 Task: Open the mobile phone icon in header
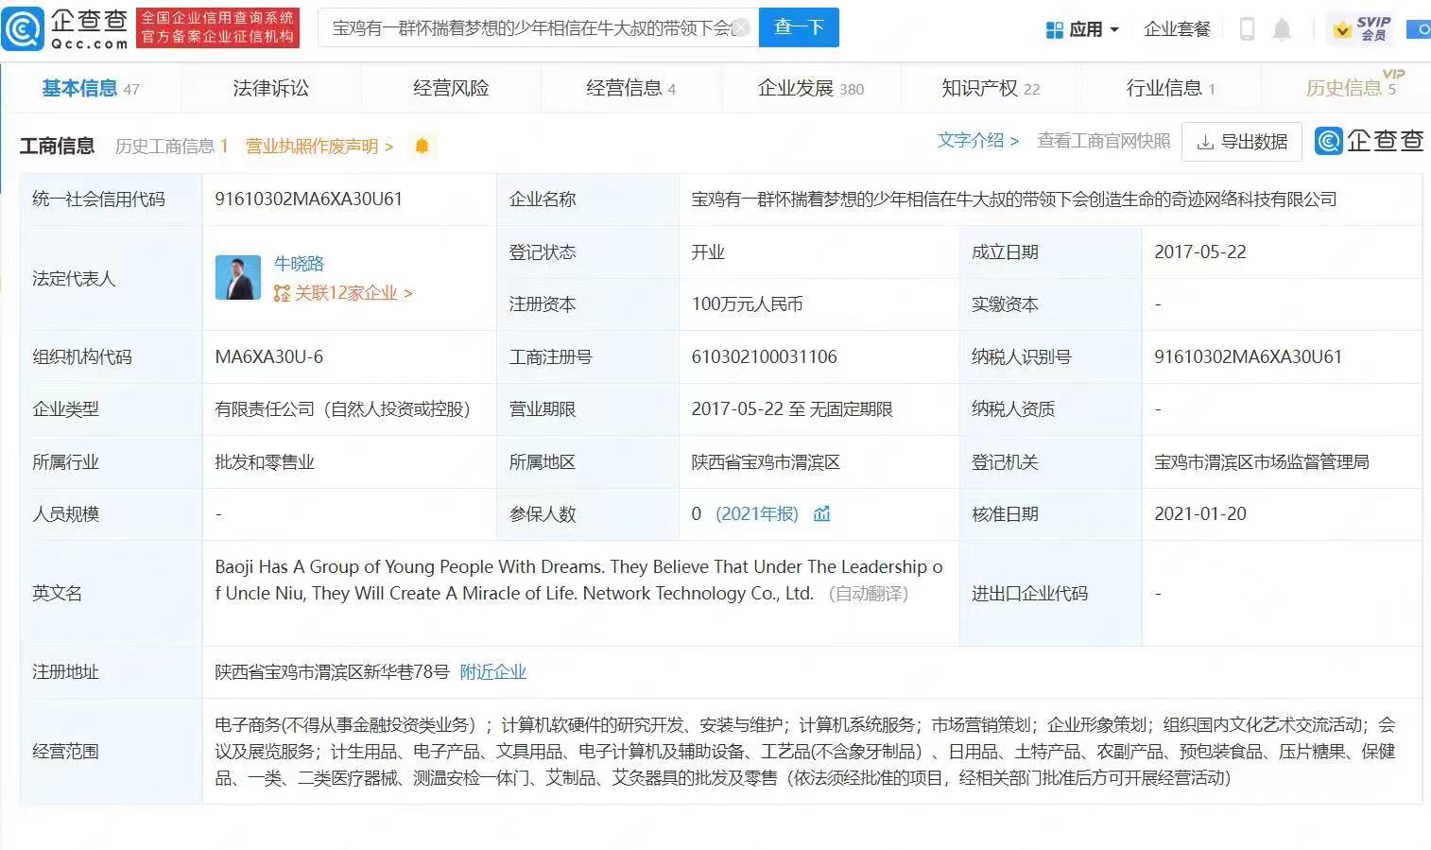point(1247,29)
